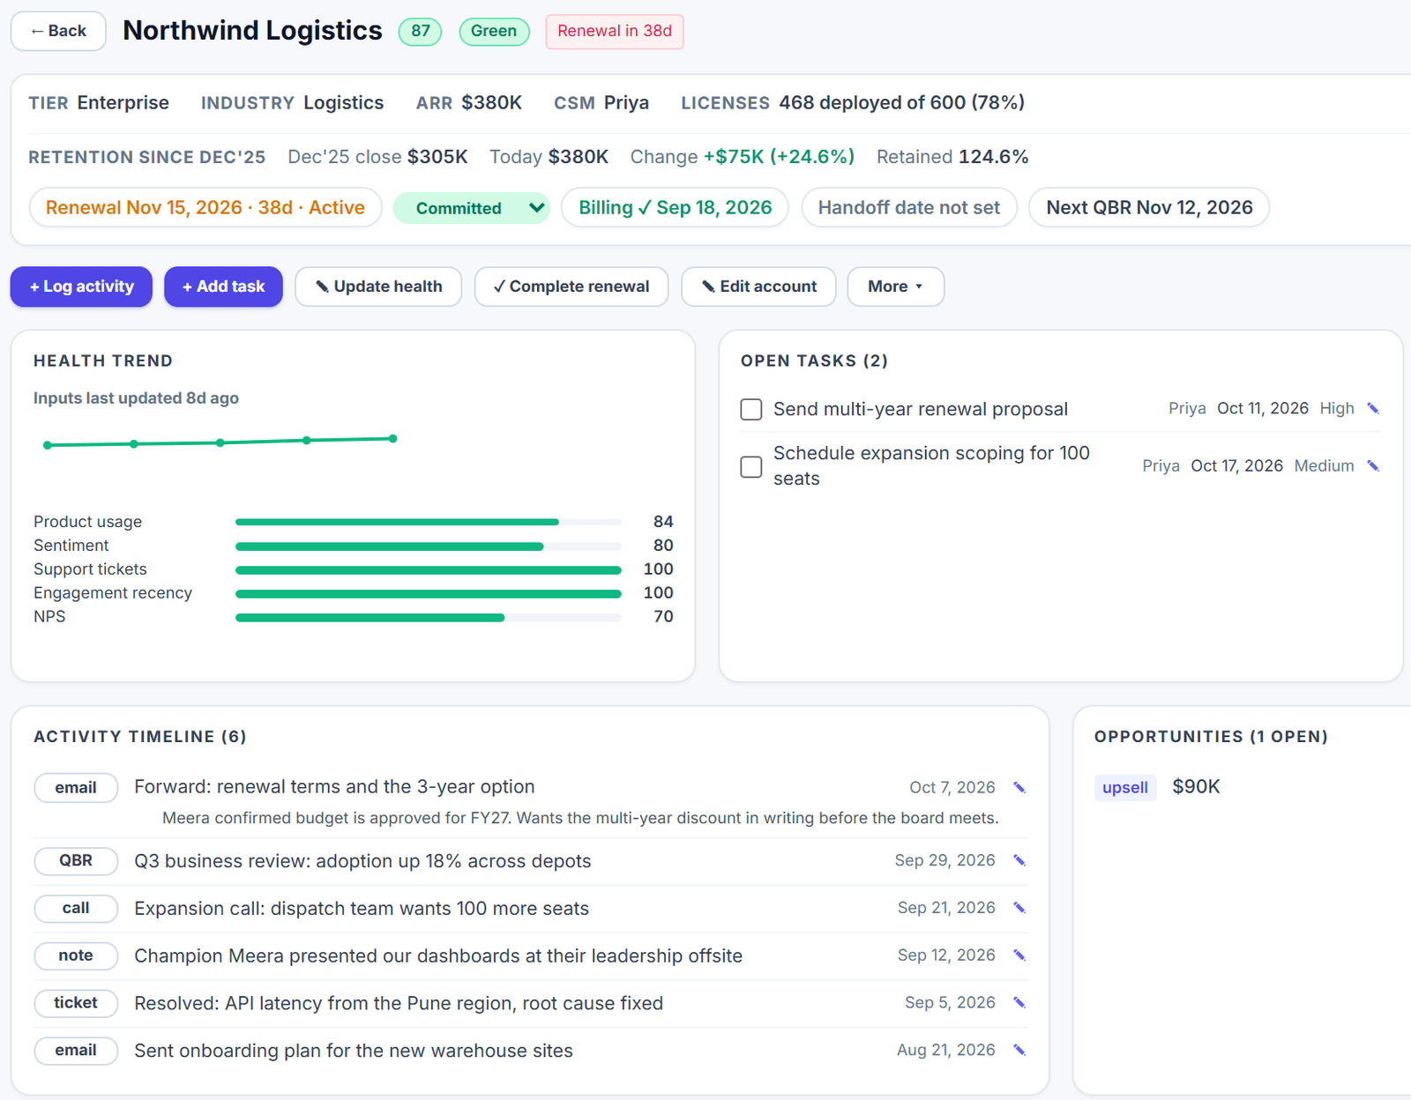Edit the 'Schedule expansion scoping' task pencil
1411x1100 pixels.
click(x=1373, y=465)
